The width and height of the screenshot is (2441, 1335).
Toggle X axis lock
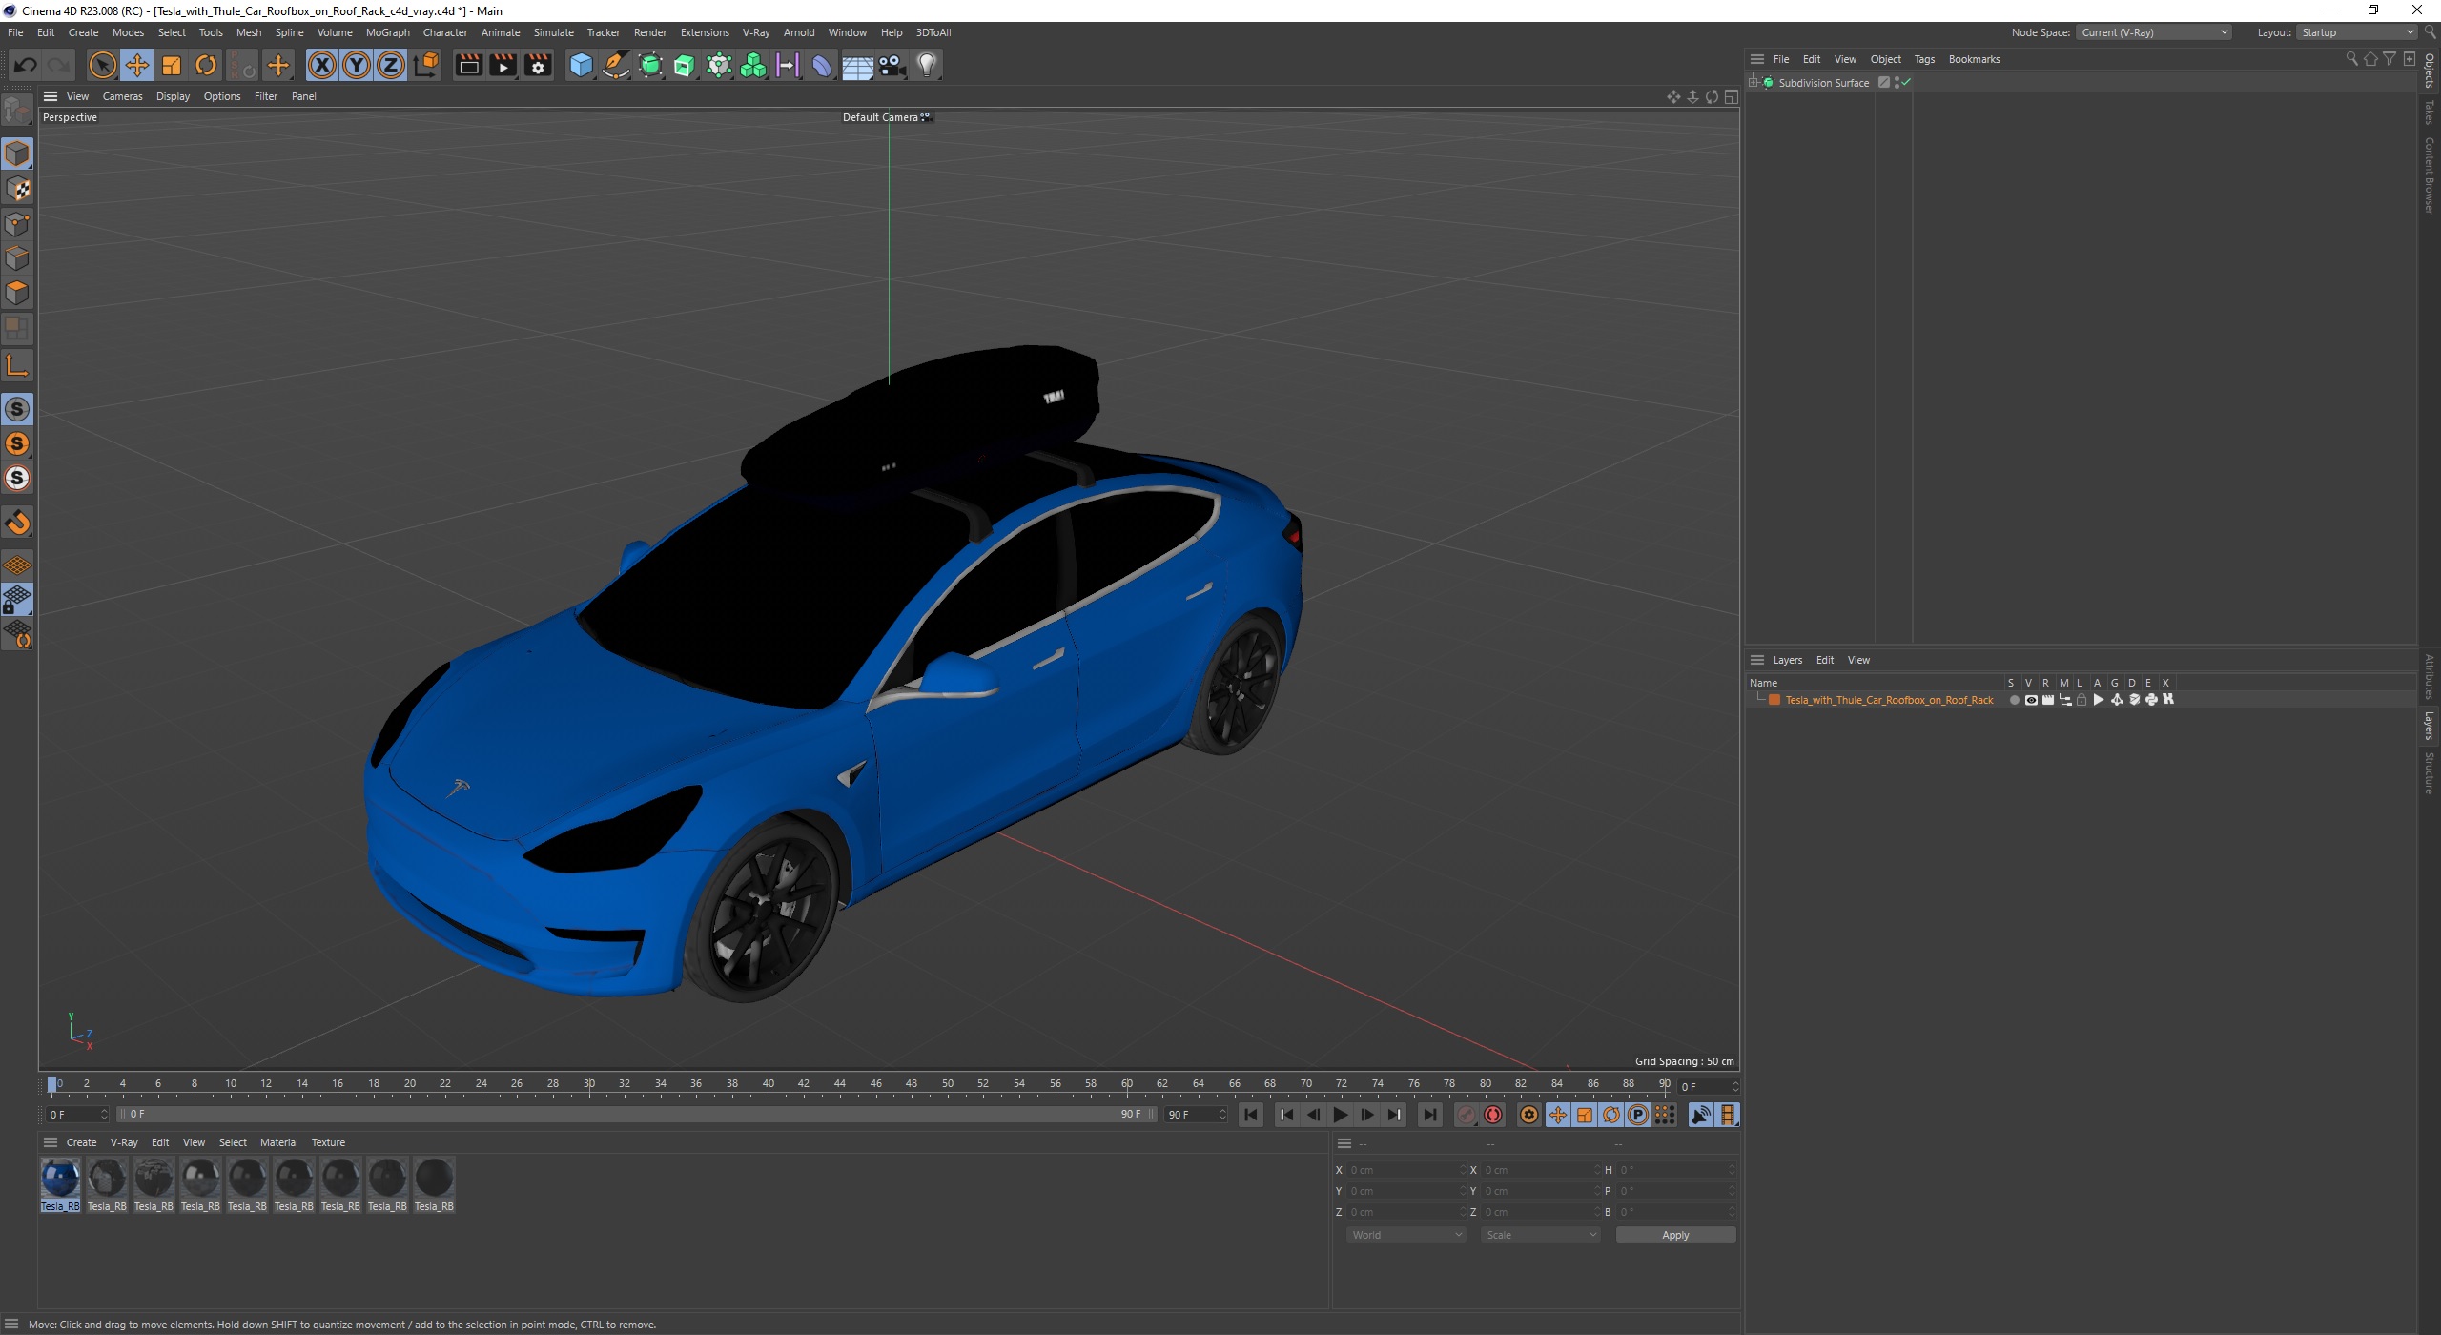tap(321, 65)
